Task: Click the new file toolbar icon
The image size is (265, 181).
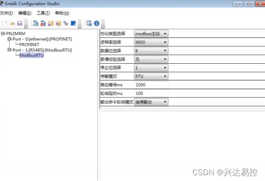Action: click(5, 23)
